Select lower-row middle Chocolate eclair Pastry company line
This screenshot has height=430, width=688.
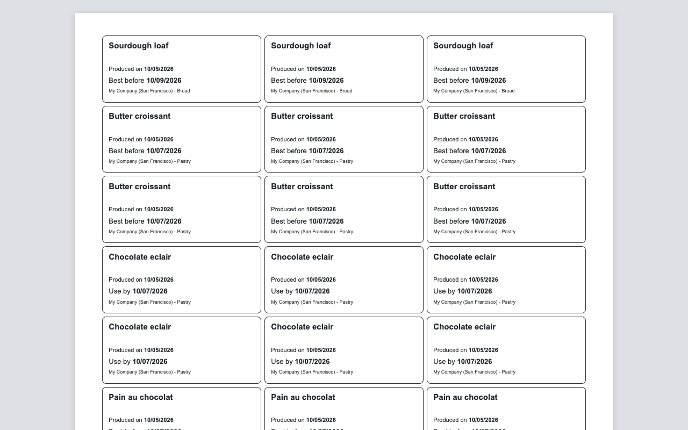[312, 372]
